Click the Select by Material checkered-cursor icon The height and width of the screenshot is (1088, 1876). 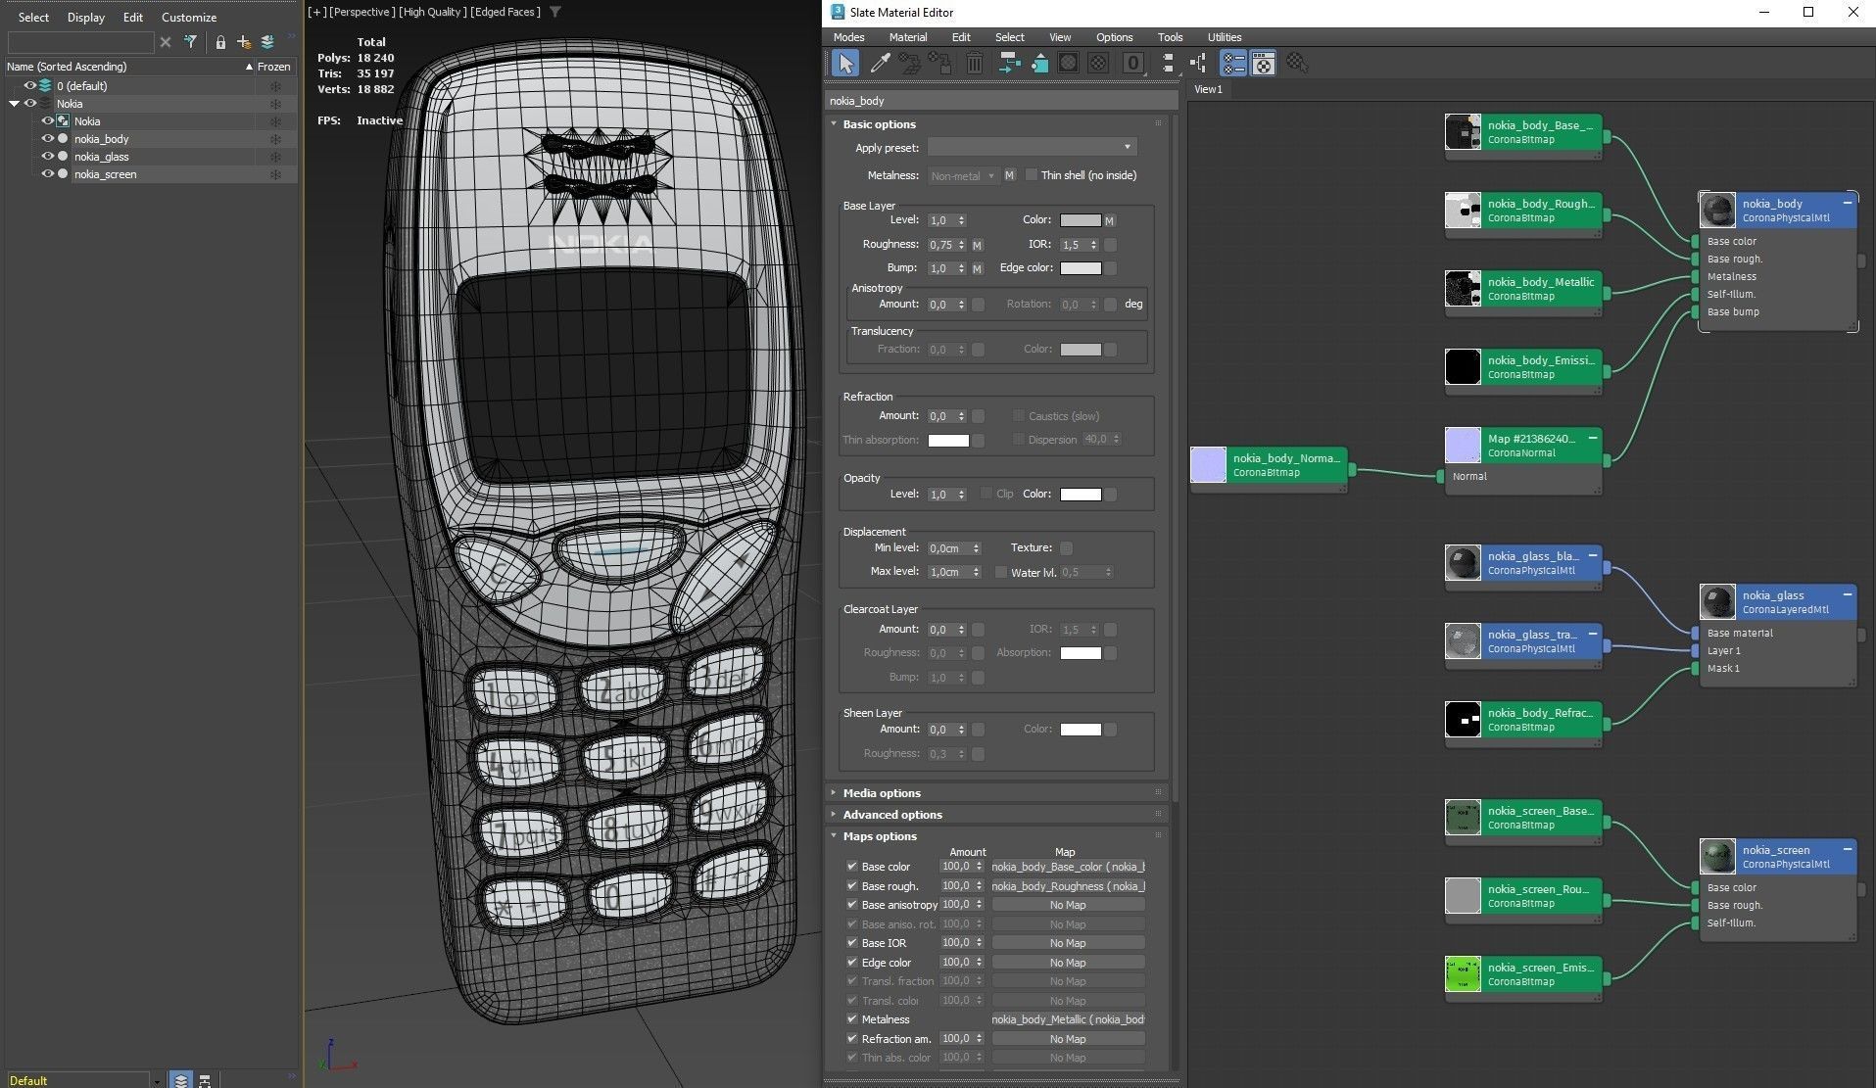click(x=1297, y=64)
